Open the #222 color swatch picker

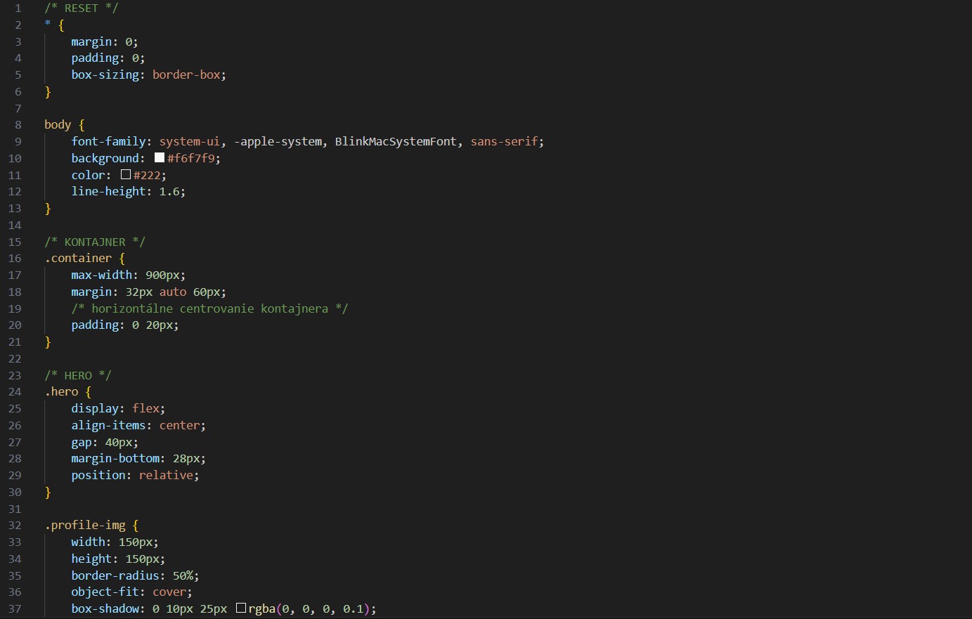(x=126, y=174)
